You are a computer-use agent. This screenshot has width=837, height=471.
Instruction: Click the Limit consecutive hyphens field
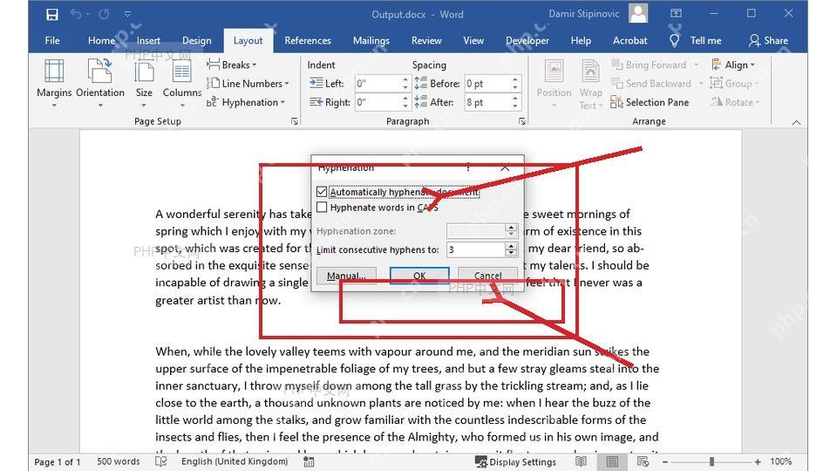coord(476,249)
